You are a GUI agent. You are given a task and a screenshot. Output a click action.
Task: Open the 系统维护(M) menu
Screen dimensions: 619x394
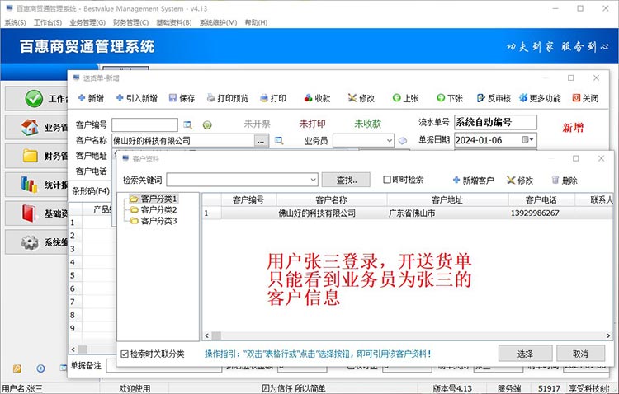219,22
